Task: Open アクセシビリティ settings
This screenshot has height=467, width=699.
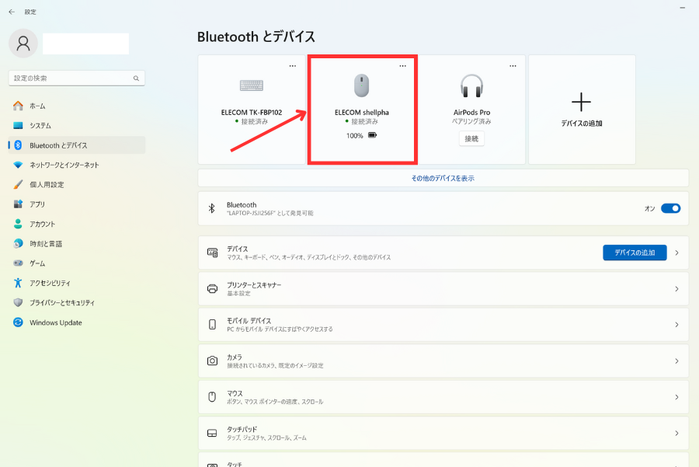Action: (77, 283)
